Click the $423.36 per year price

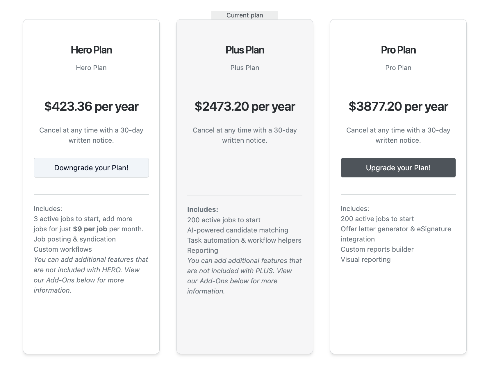pos(91,106)
